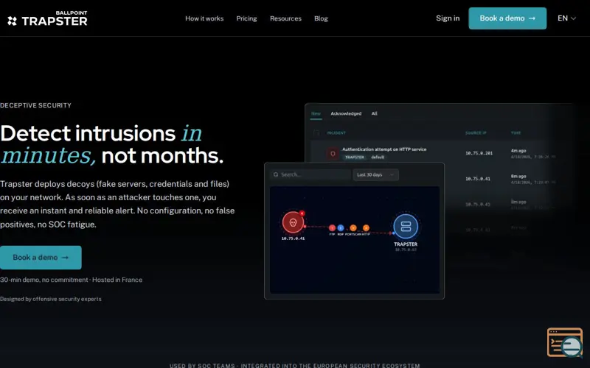The image size is (590, 368).
Task: Click 'Authentication attempt on HTTP service' incident
Action: tap(384, 149)
